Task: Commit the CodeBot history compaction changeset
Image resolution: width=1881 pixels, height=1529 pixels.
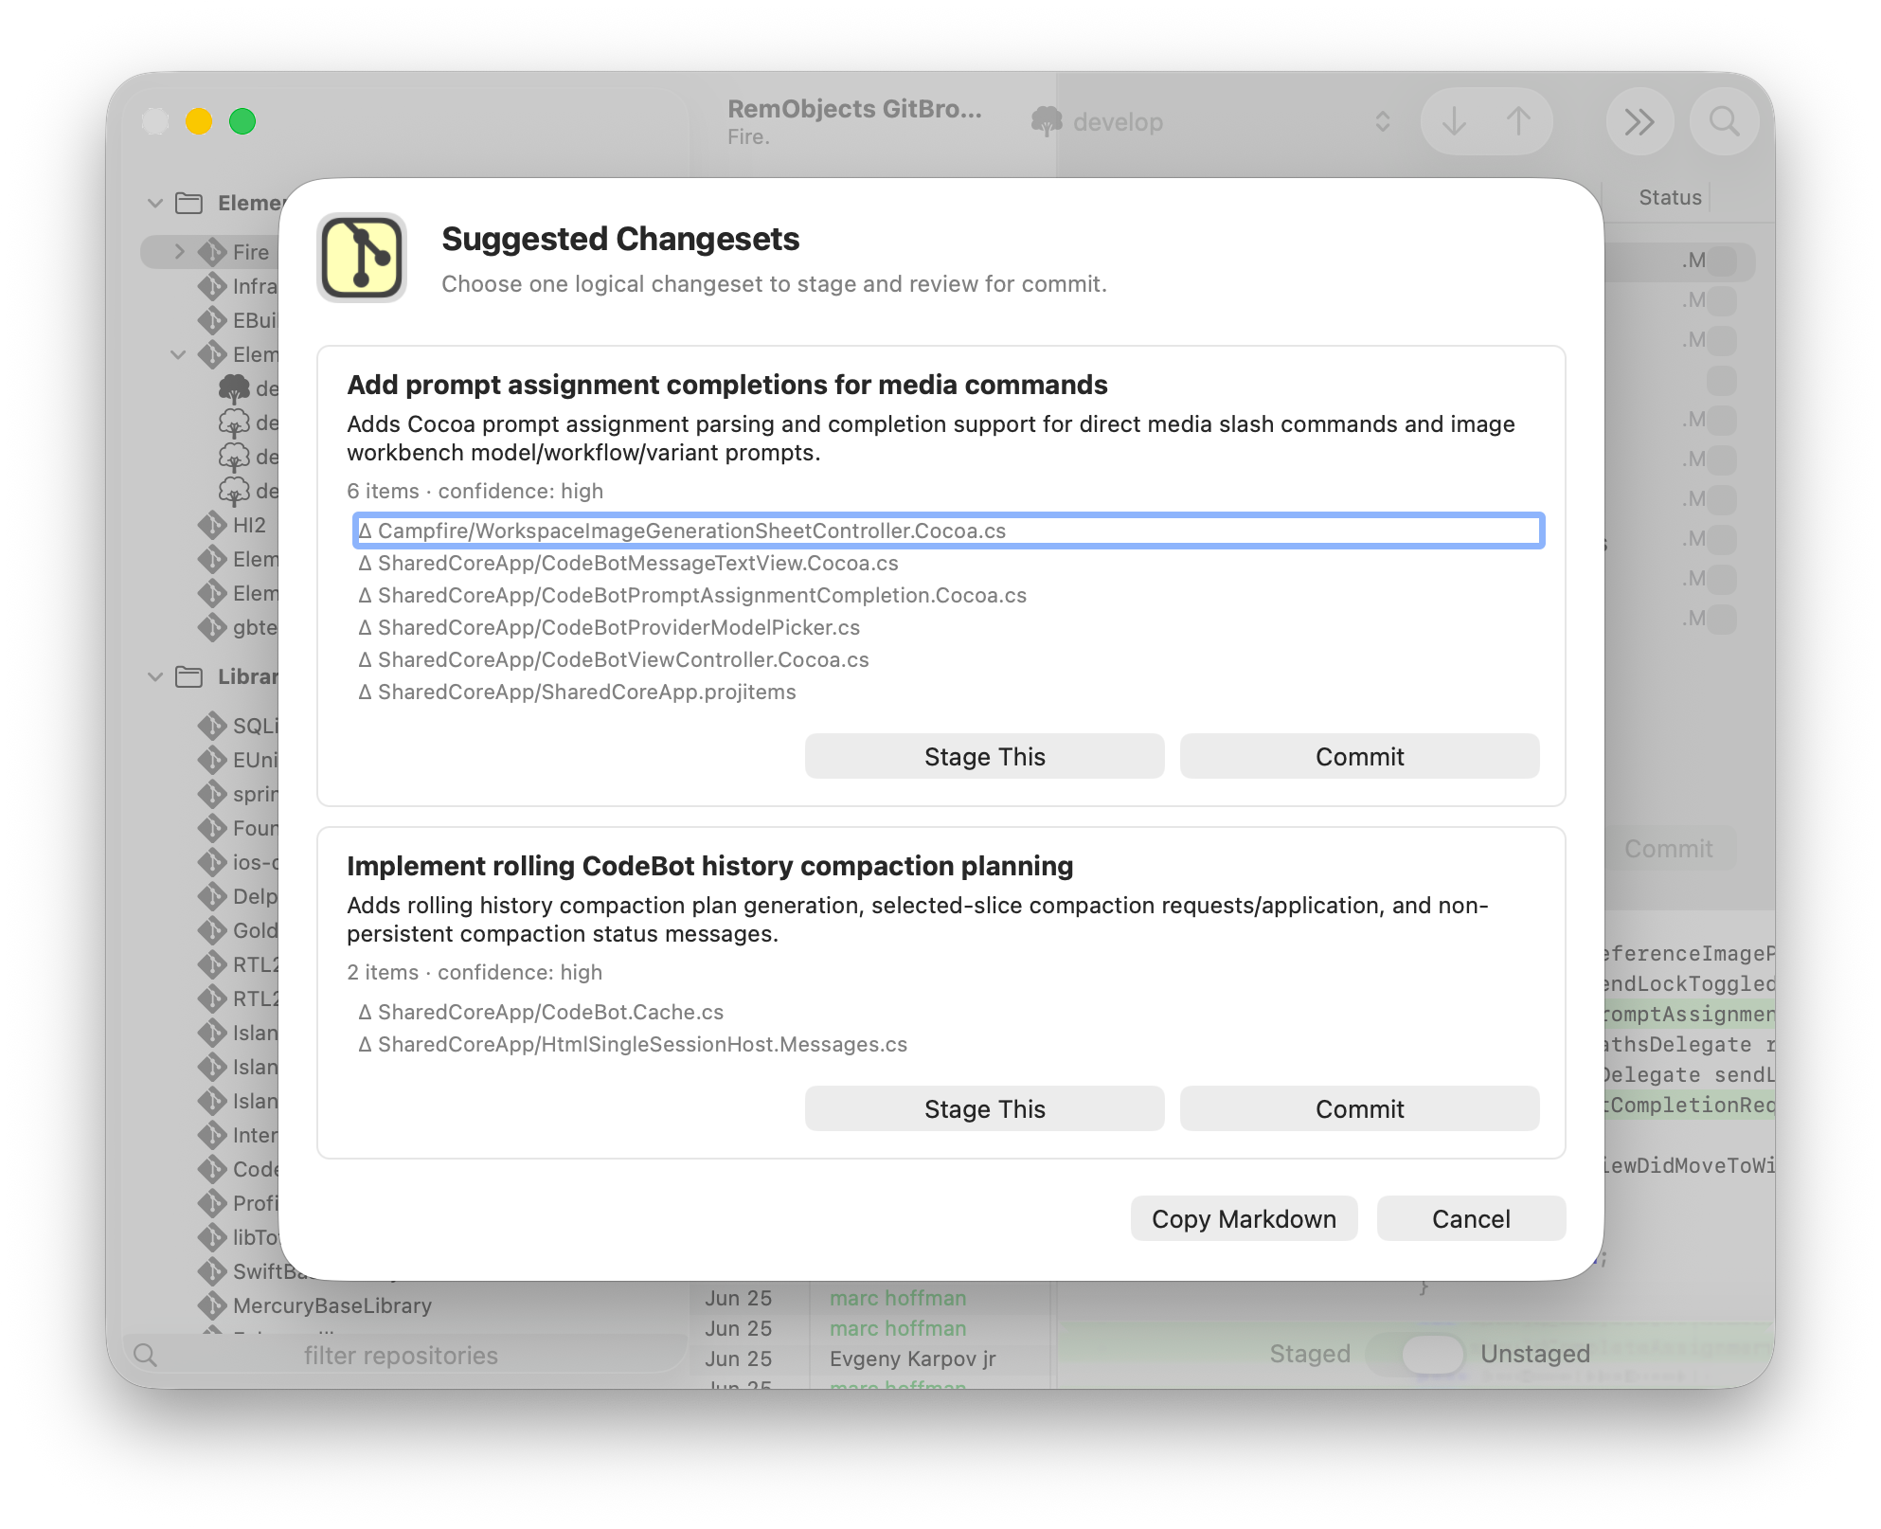Action: point(1359,1108)
